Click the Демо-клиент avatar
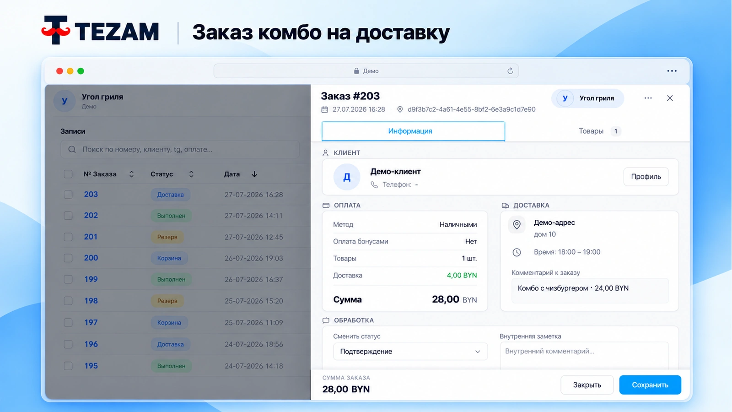The height and width of the screenshot is (412, 732). (347, 177)
